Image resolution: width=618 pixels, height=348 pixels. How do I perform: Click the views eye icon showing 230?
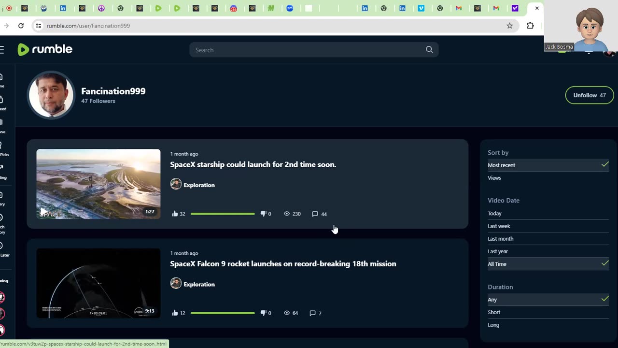[287, 214]
